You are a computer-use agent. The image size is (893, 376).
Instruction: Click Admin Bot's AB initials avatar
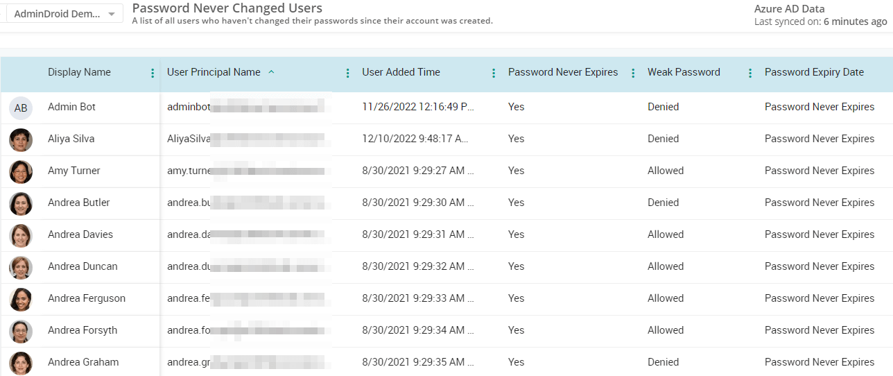coord(21,108)
